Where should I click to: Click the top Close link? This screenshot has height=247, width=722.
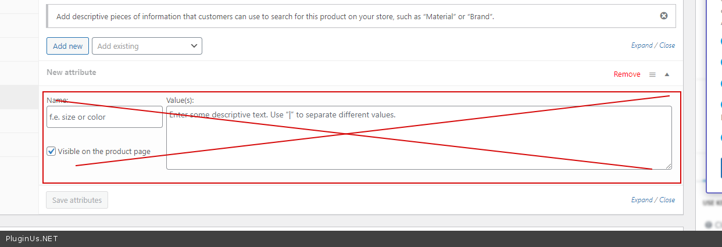[x=667, y=45]
